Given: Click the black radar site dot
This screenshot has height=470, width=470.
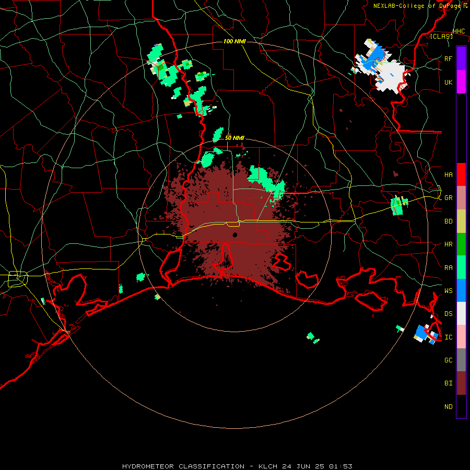Looking at the screenshot, I should pyautogui.click(x=235, y=235).
